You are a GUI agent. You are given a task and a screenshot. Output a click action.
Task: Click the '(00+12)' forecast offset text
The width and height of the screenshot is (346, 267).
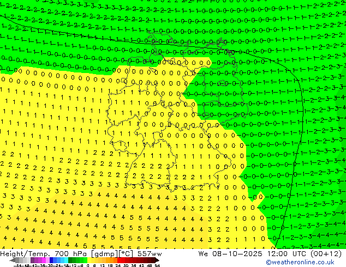click(326, 254)
